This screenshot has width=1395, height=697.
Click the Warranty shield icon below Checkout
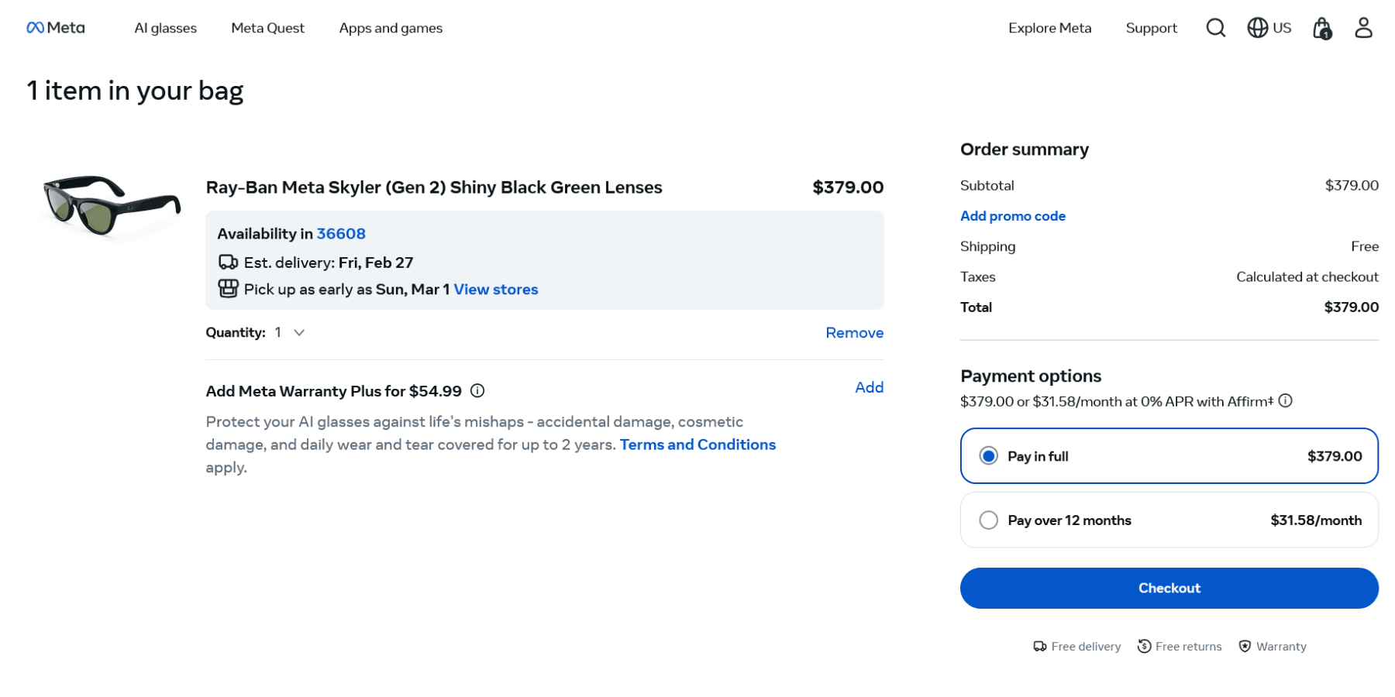(x=1245, y=645)
